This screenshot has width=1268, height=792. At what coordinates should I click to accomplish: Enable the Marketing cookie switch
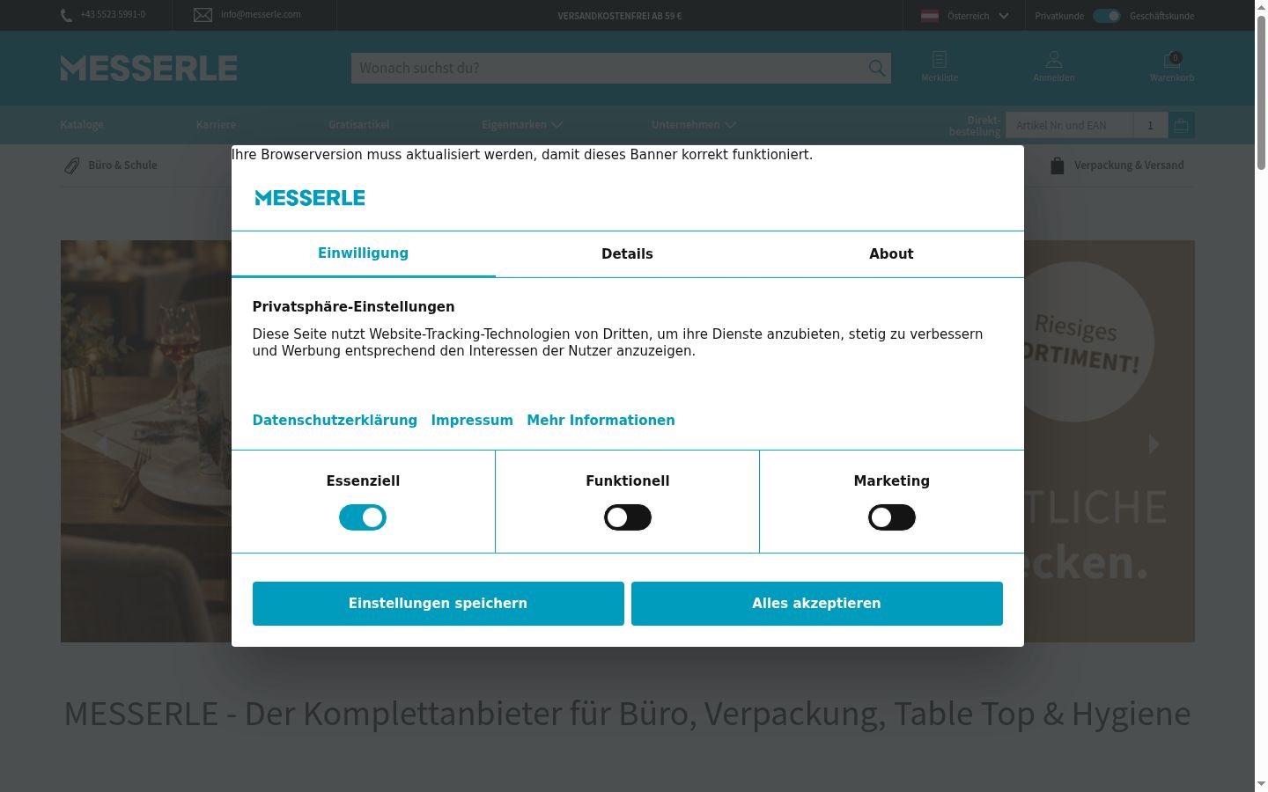coord(892,517)
